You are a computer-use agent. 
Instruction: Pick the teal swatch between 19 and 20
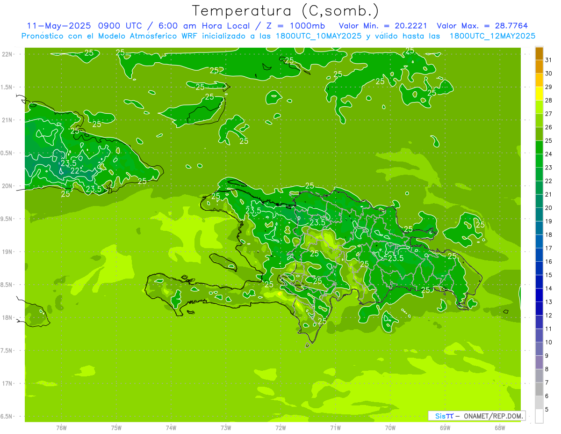(539, 214)
